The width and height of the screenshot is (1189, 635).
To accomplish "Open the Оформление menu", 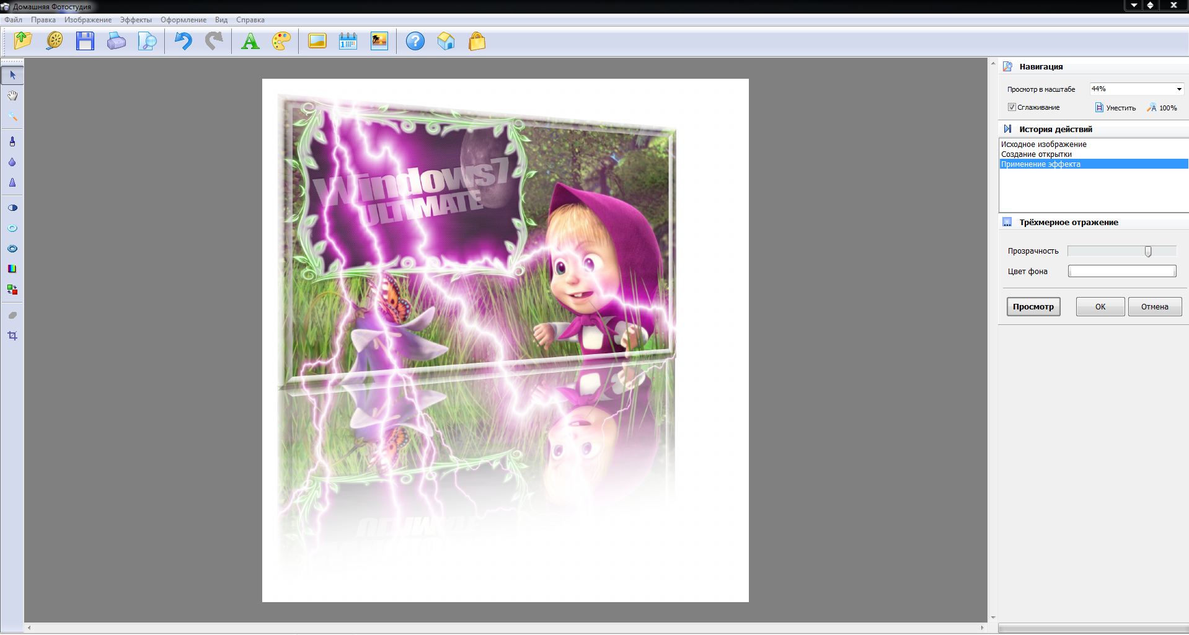I will point(183,20).
